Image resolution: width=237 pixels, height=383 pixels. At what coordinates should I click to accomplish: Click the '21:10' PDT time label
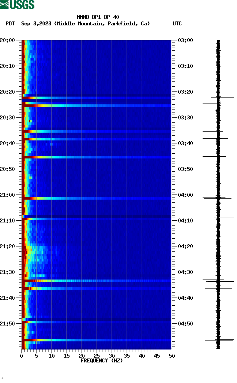(7, 221)
